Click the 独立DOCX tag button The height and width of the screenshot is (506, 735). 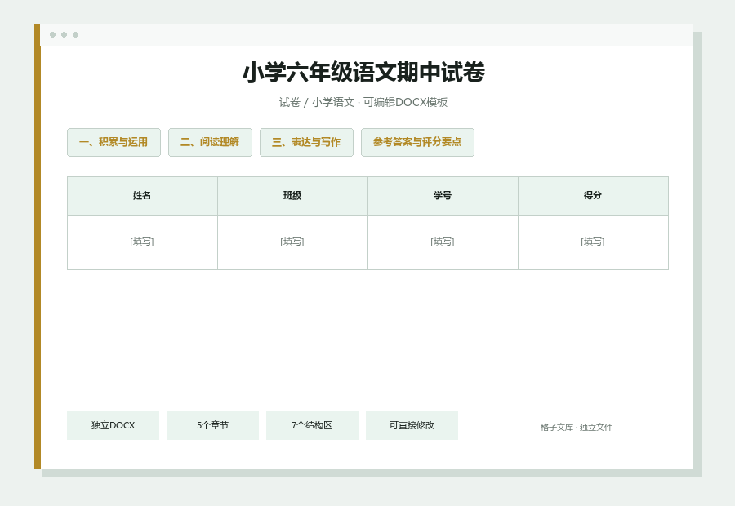pyautogui.click(x=113, y=425)
